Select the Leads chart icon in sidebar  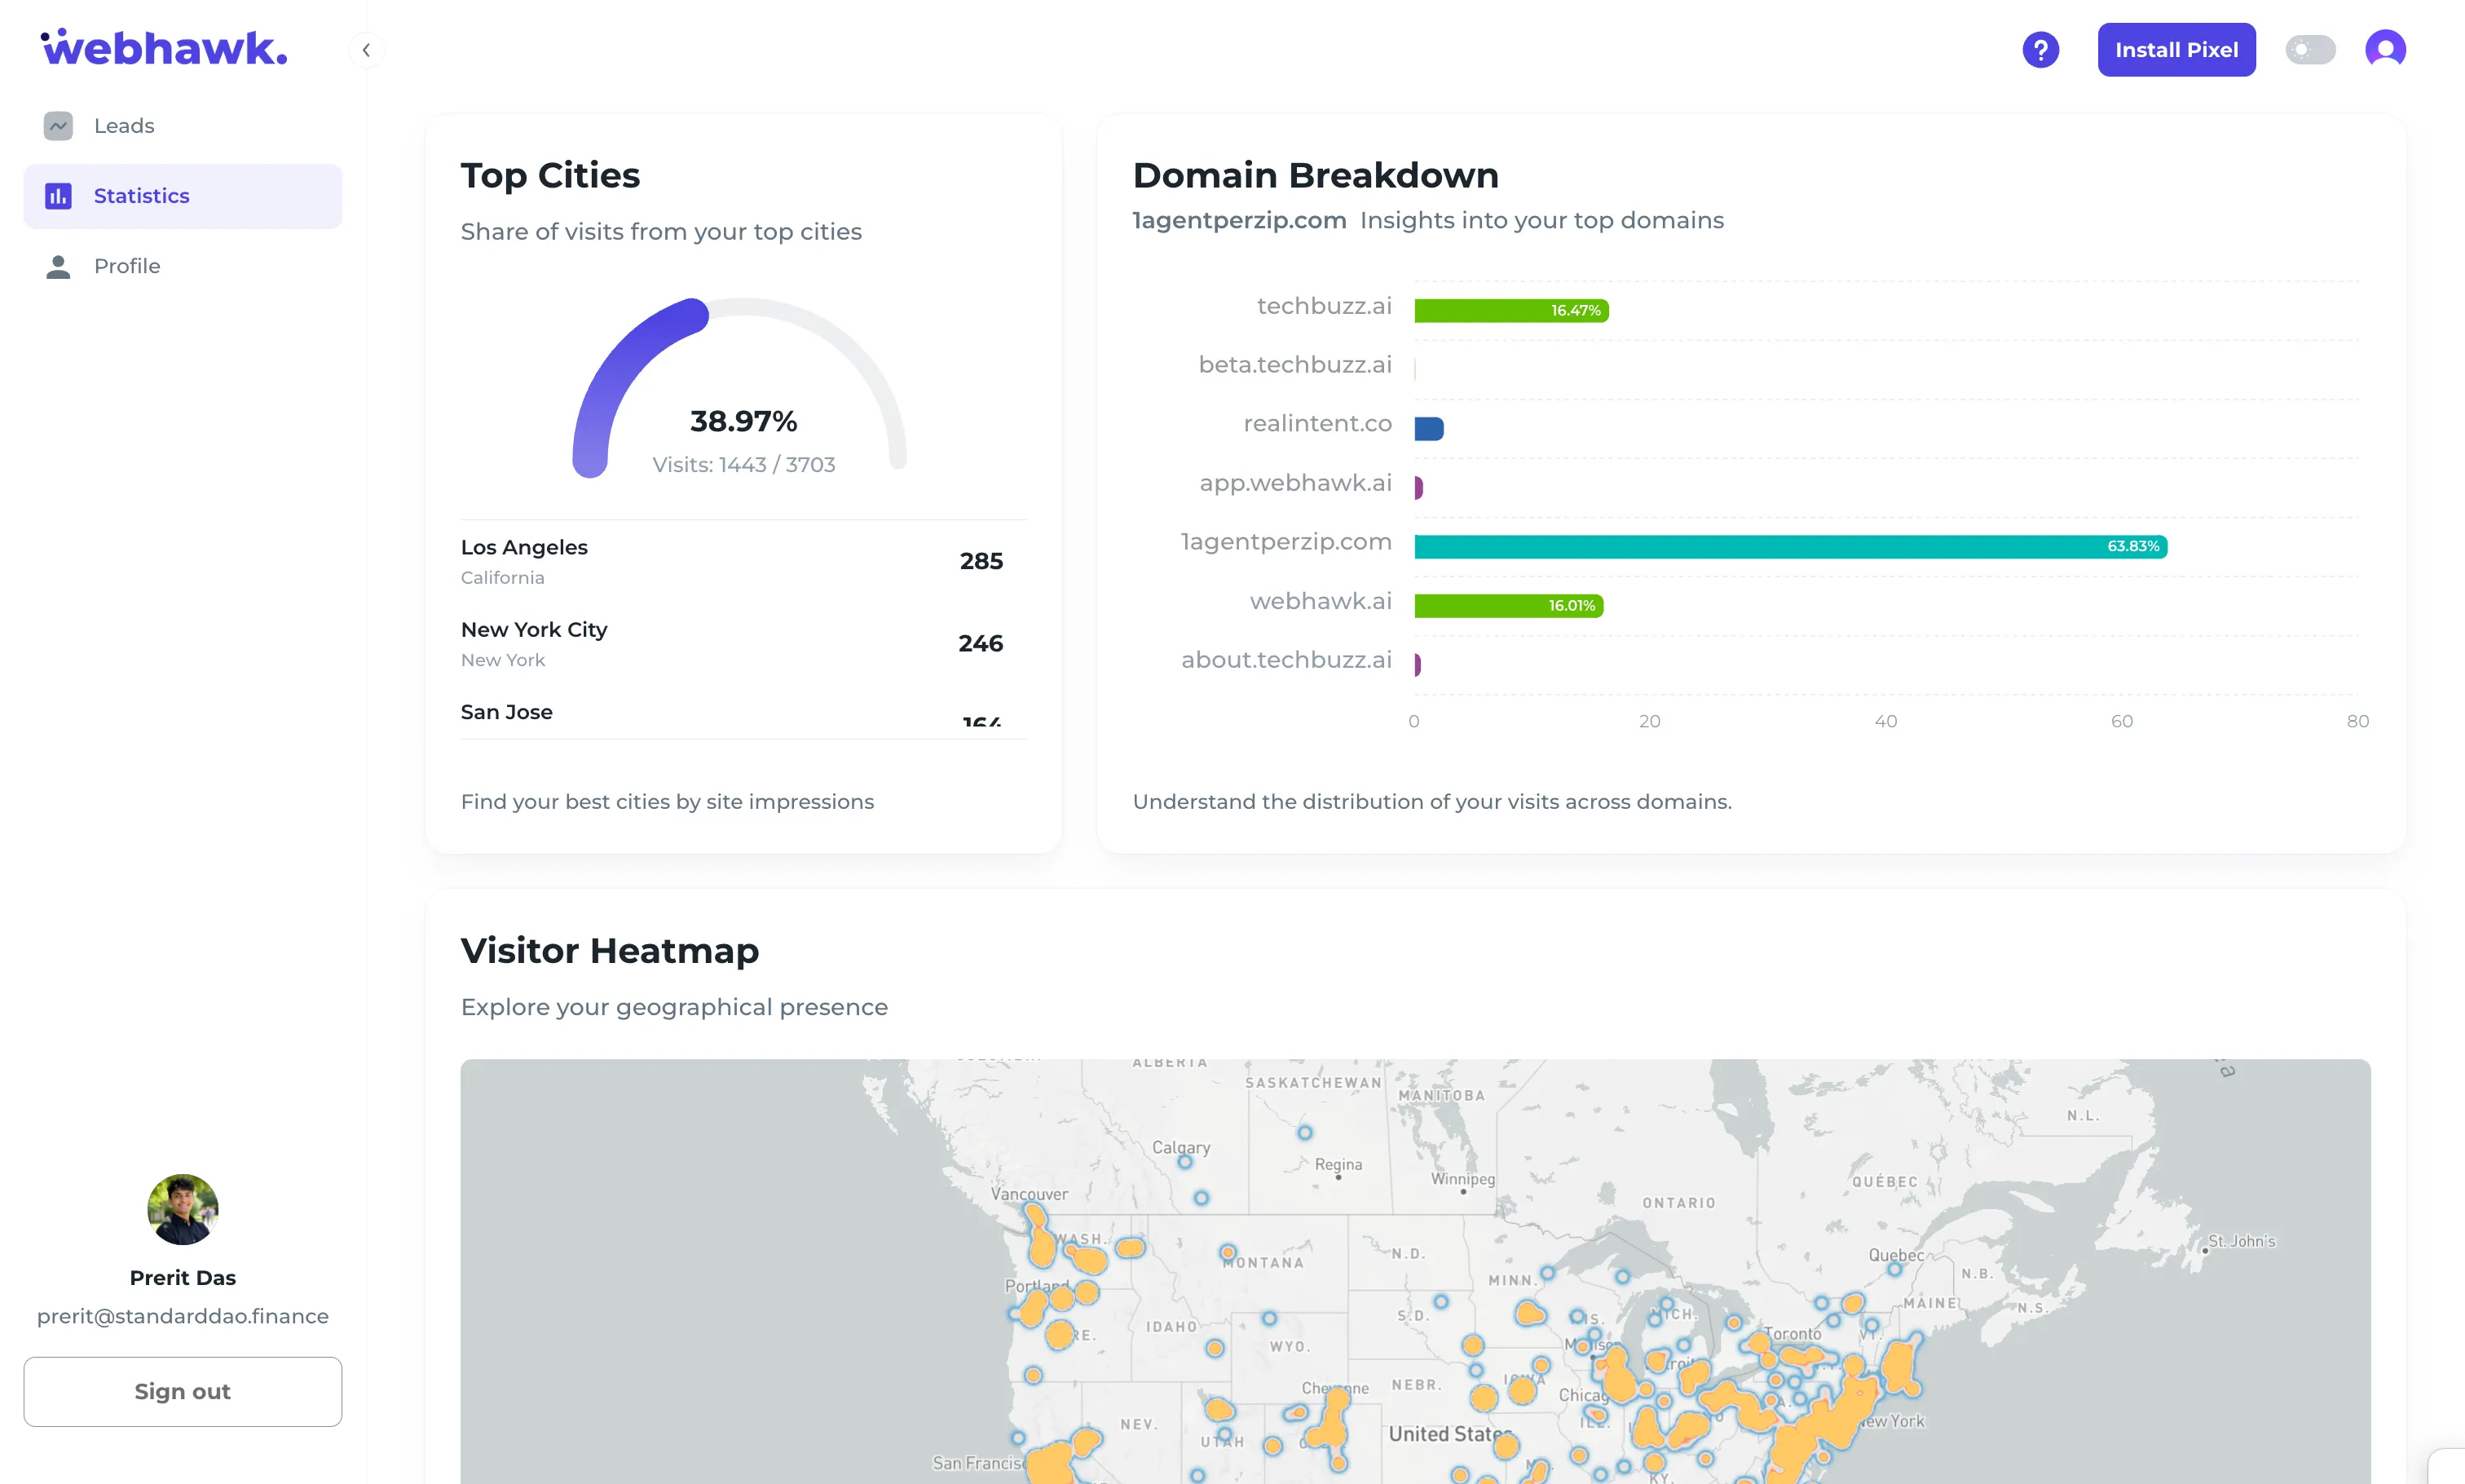58,125
